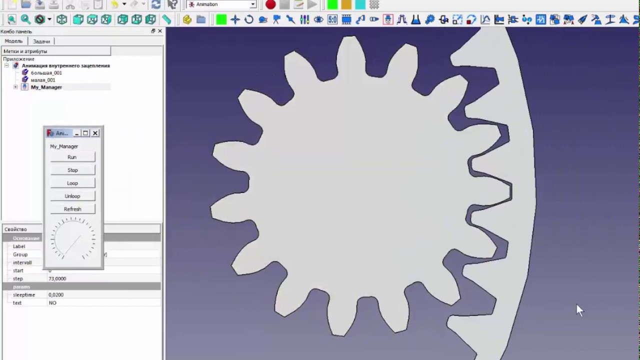Expand the My_Manager tree node
This screenshot has width=640, height=360.
[x=15, y=87]
